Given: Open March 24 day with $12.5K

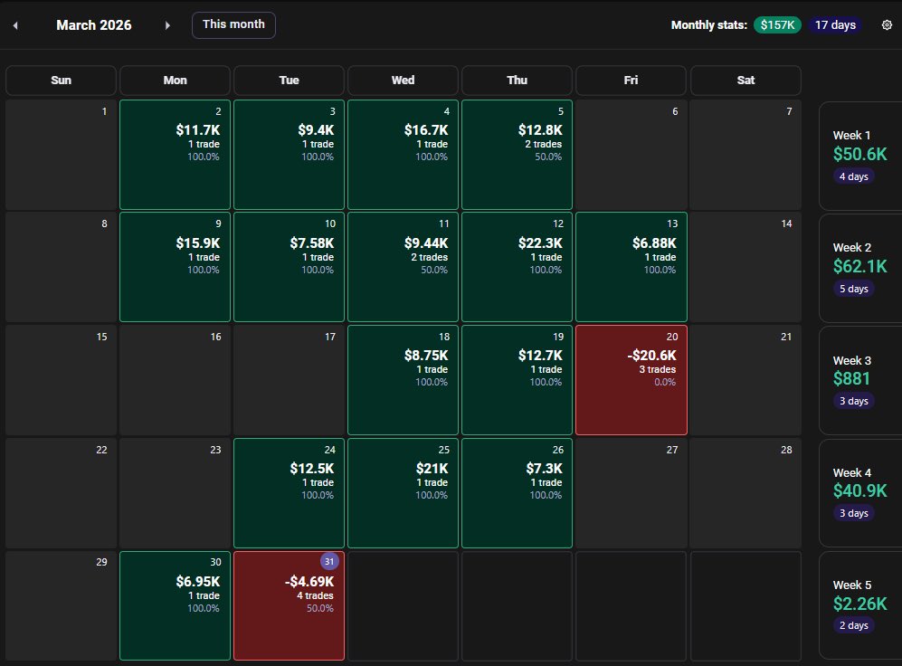Looking at the screenshot, I should (x=289, y=493).
